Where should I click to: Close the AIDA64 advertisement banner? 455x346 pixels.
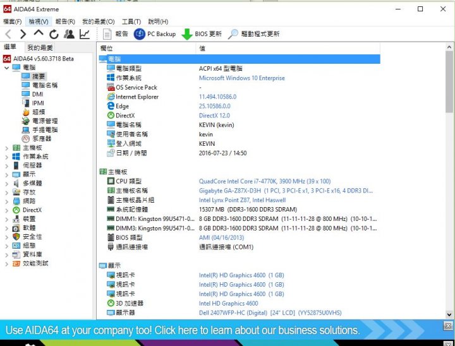[x=448, y=326]
